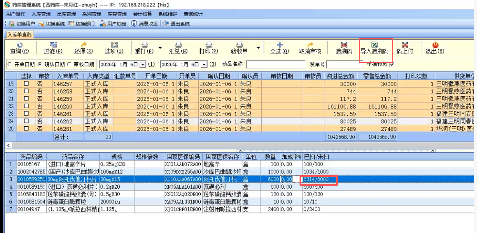
Task: Tick the checkbox for order 146281
Action: click(26, 128)
